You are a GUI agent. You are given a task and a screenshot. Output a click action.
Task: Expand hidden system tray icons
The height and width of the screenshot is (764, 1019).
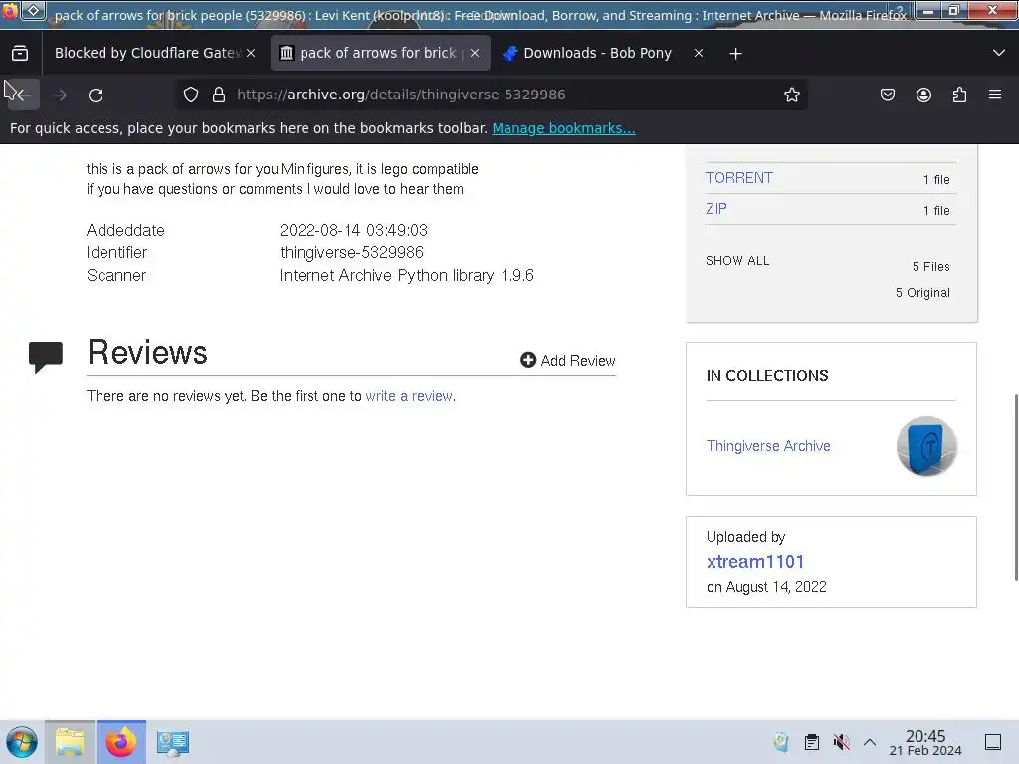(x=870, y=742)
